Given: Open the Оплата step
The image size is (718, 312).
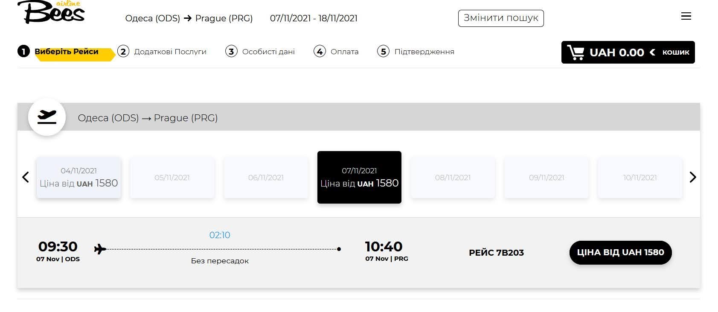Looking at the screenshot, I should point(336,52).
